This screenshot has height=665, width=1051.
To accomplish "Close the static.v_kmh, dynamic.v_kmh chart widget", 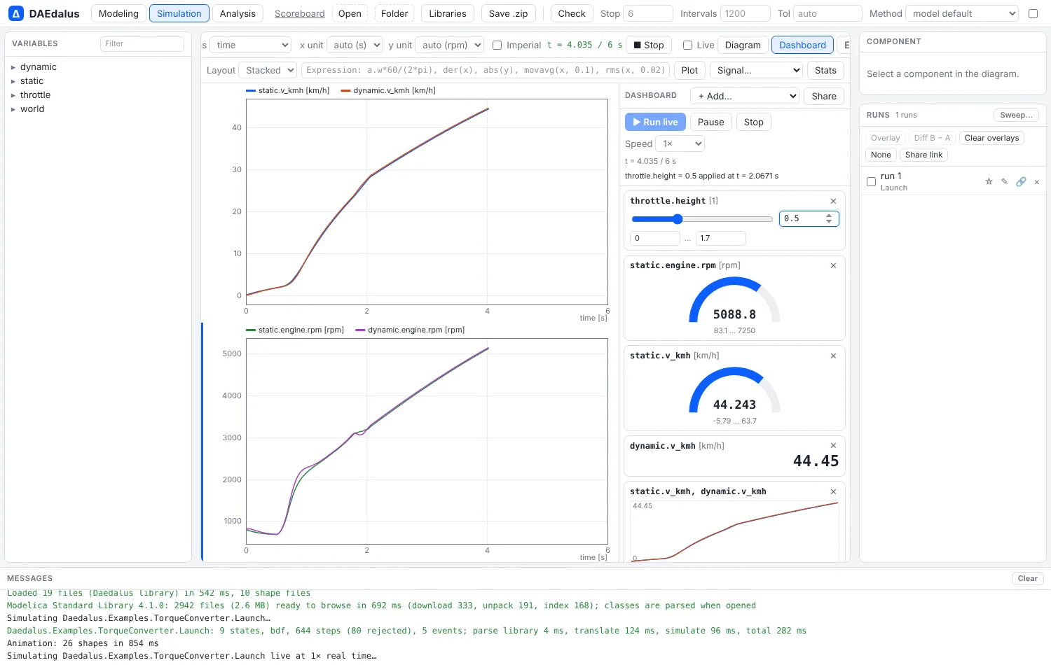I will (833, 491).
